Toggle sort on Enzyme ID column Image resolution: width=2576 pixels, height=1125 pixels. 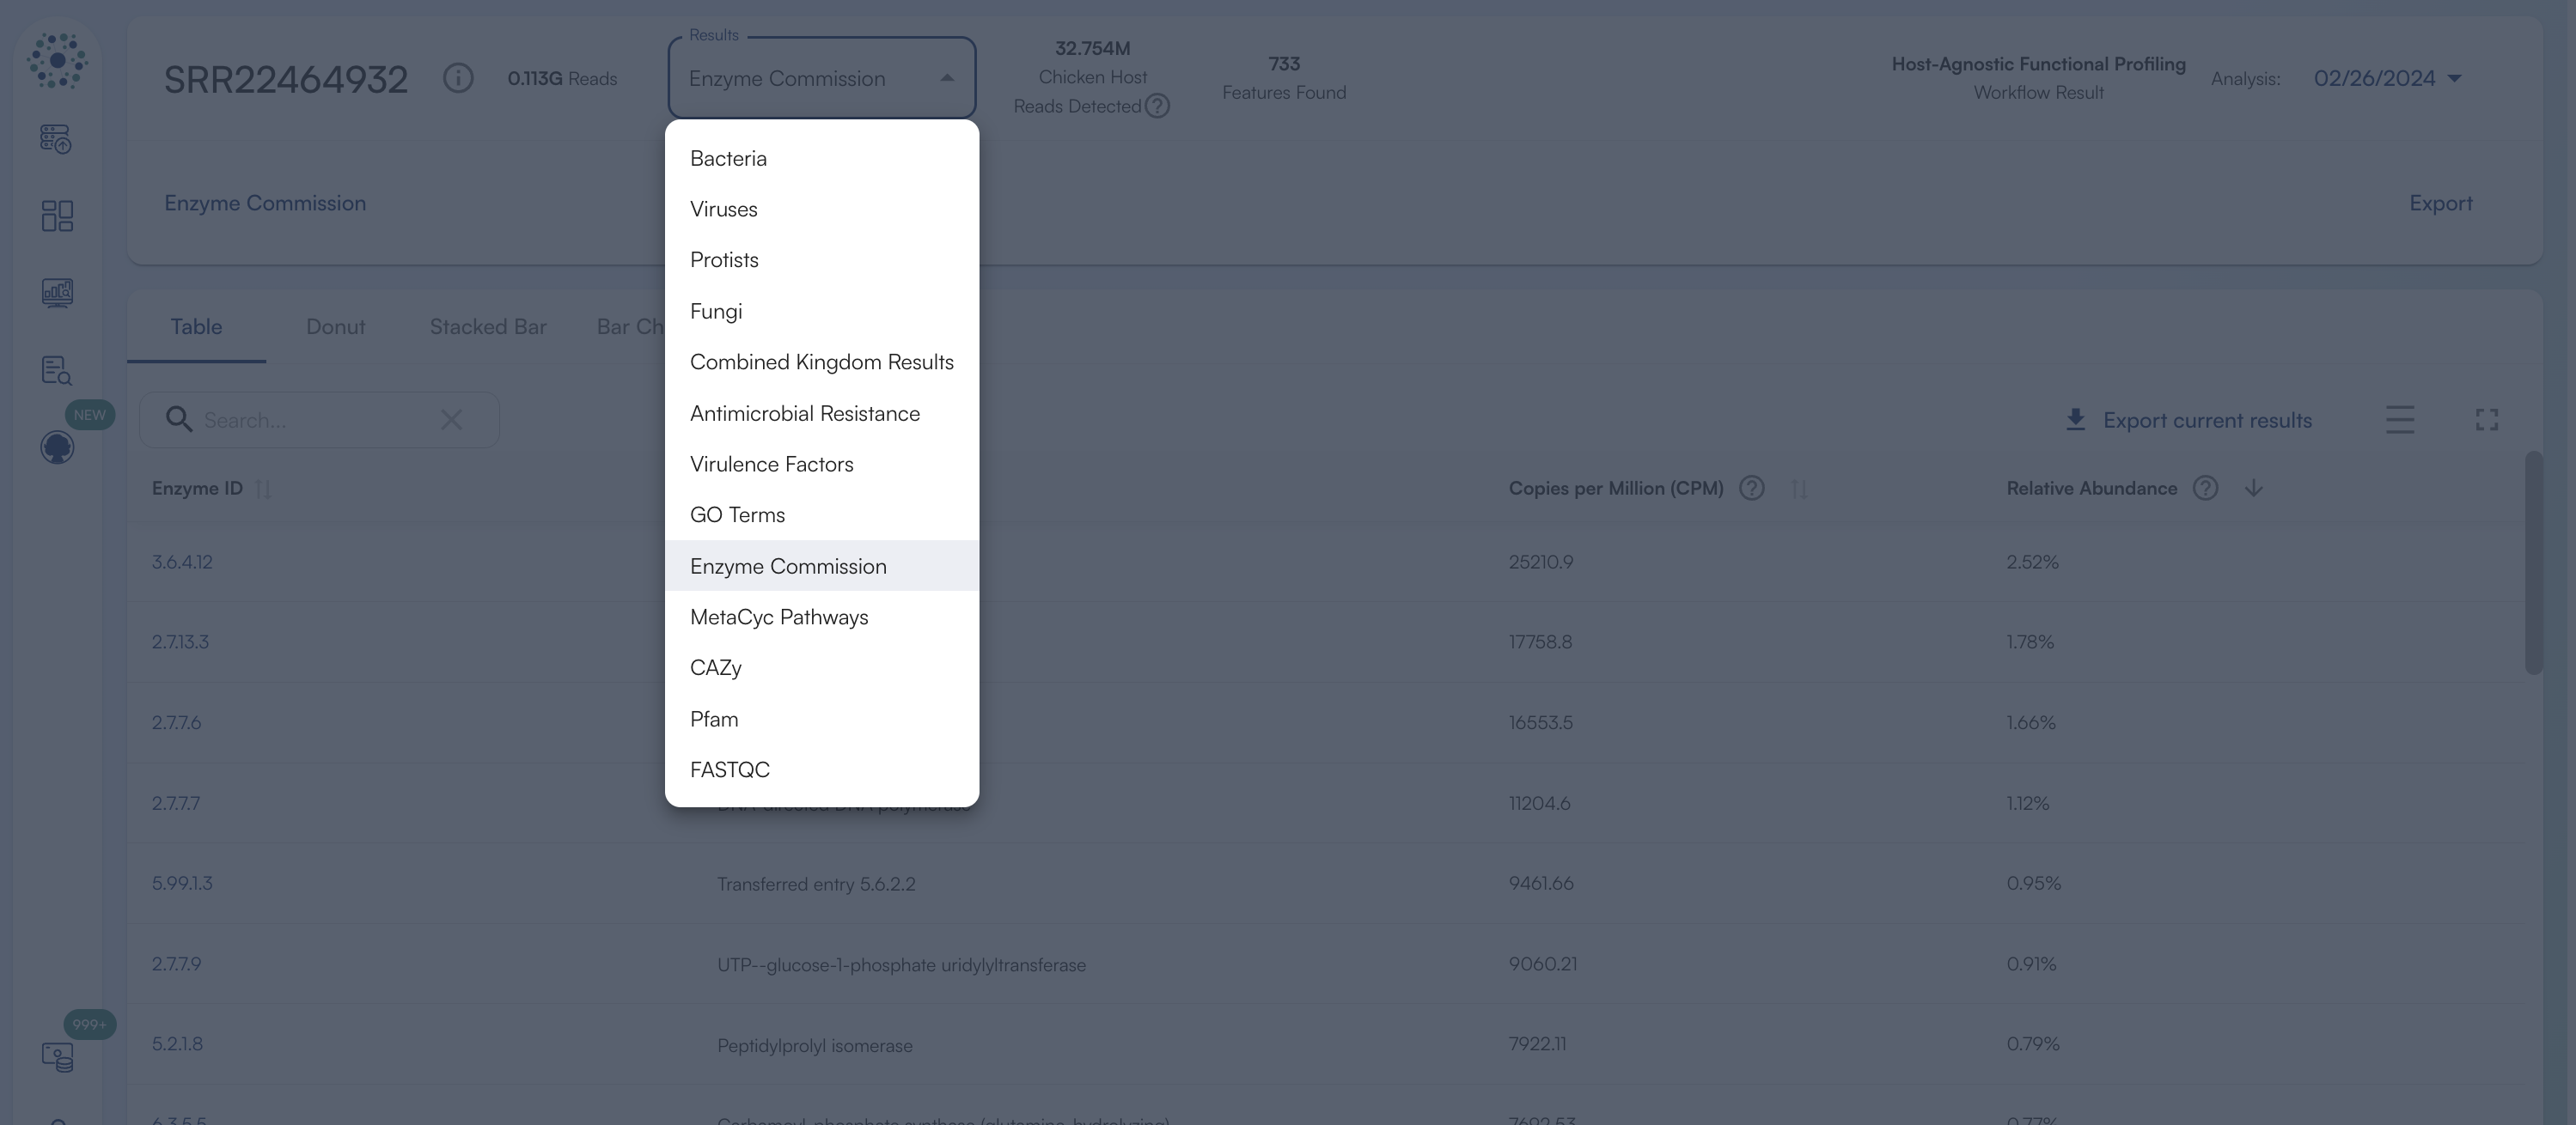263,490
